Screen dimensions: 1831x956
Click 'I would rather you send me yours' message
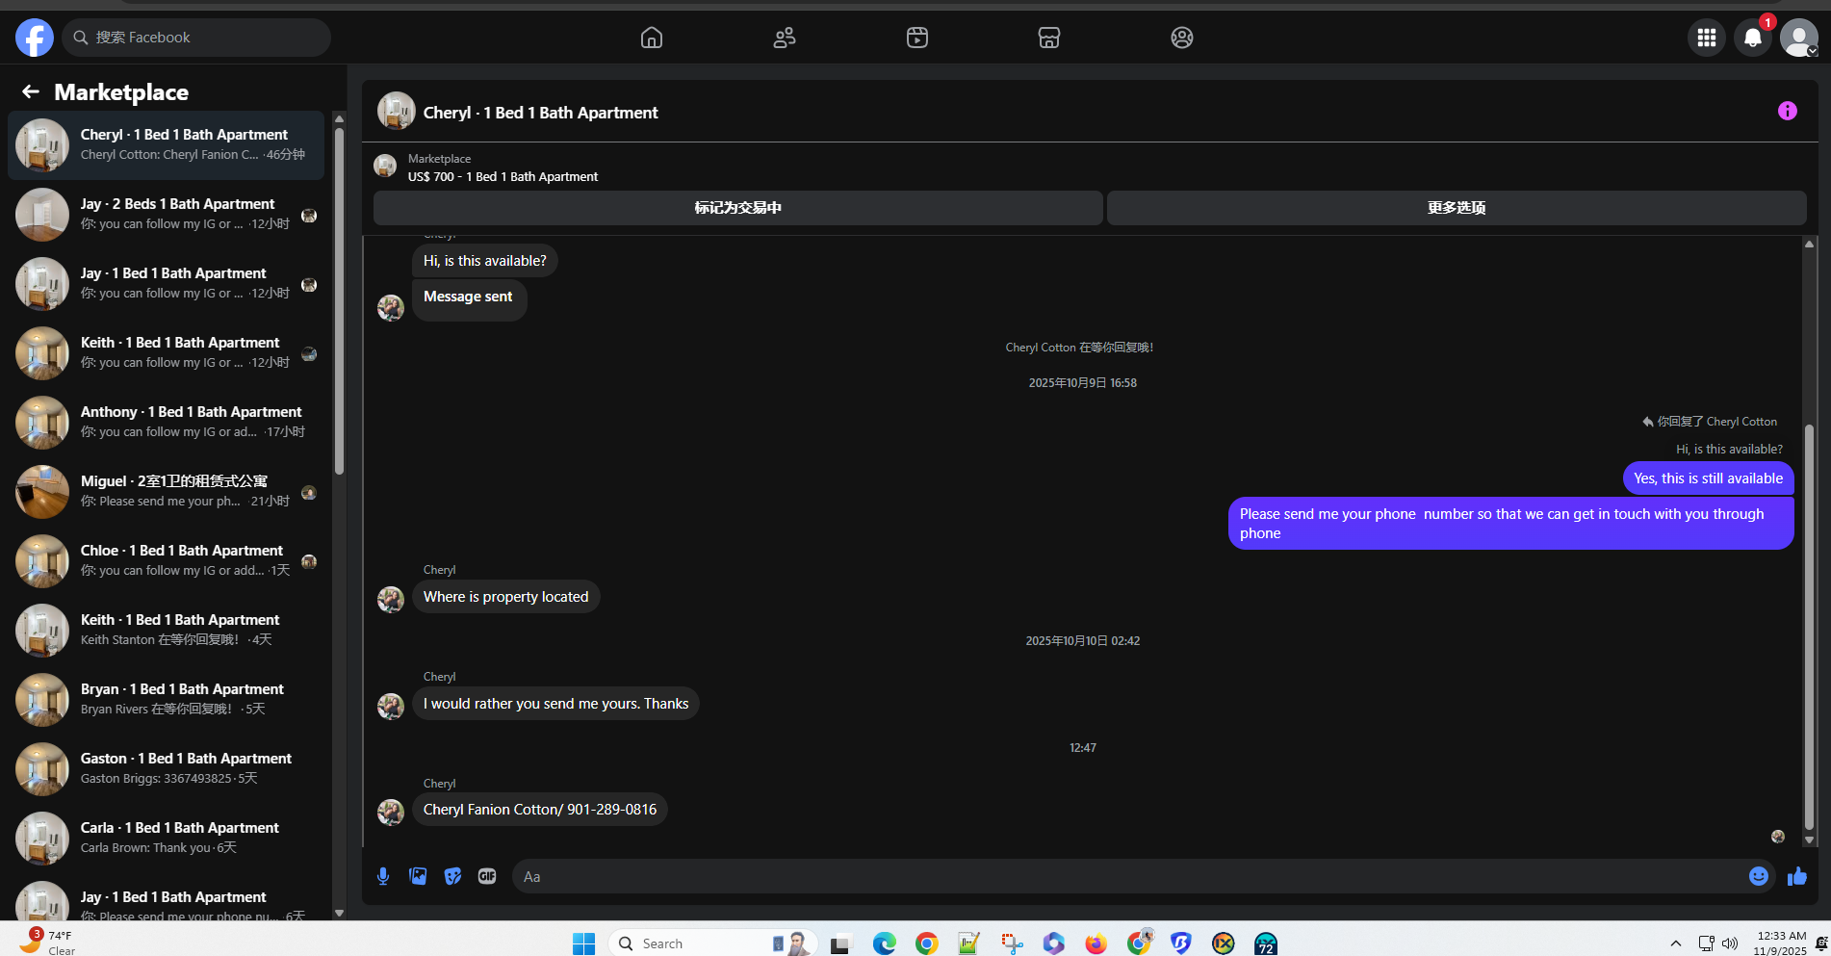(x=556, y=704)
